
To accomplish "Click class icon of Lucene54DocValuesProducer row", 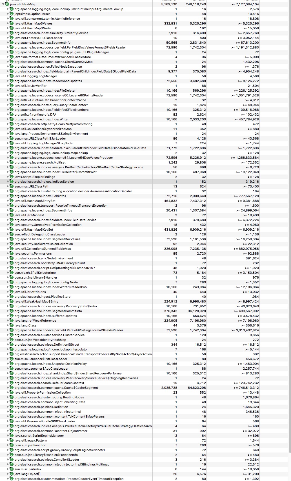I will (x=12, y=158).
